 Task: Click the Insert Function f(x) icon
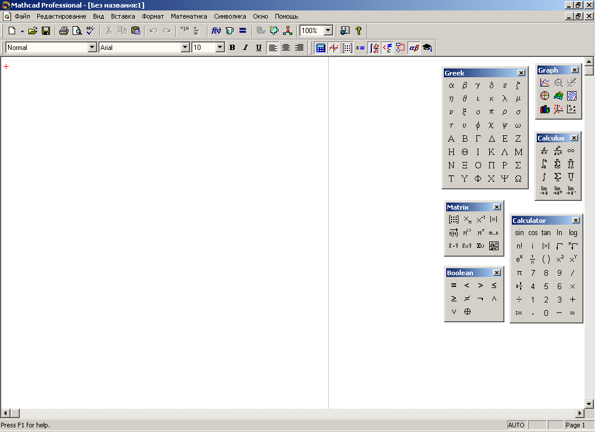216,31
